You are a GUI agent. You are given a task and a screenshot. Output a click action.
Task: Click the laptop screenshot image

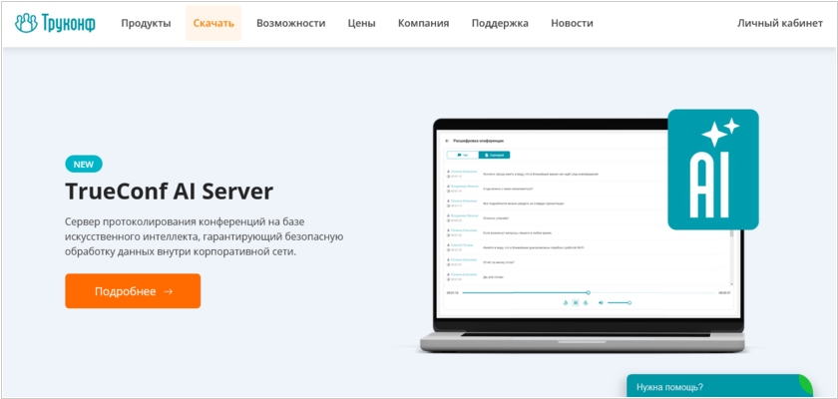click(583, 235)
